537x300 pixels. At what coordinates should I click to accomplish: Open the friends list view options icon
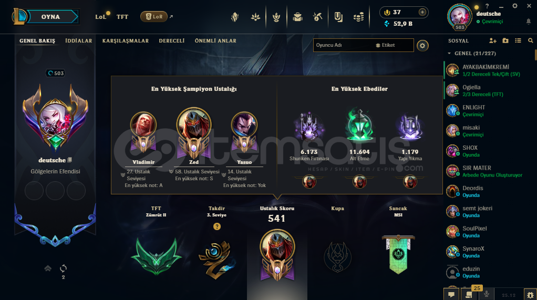click(518, 41)
